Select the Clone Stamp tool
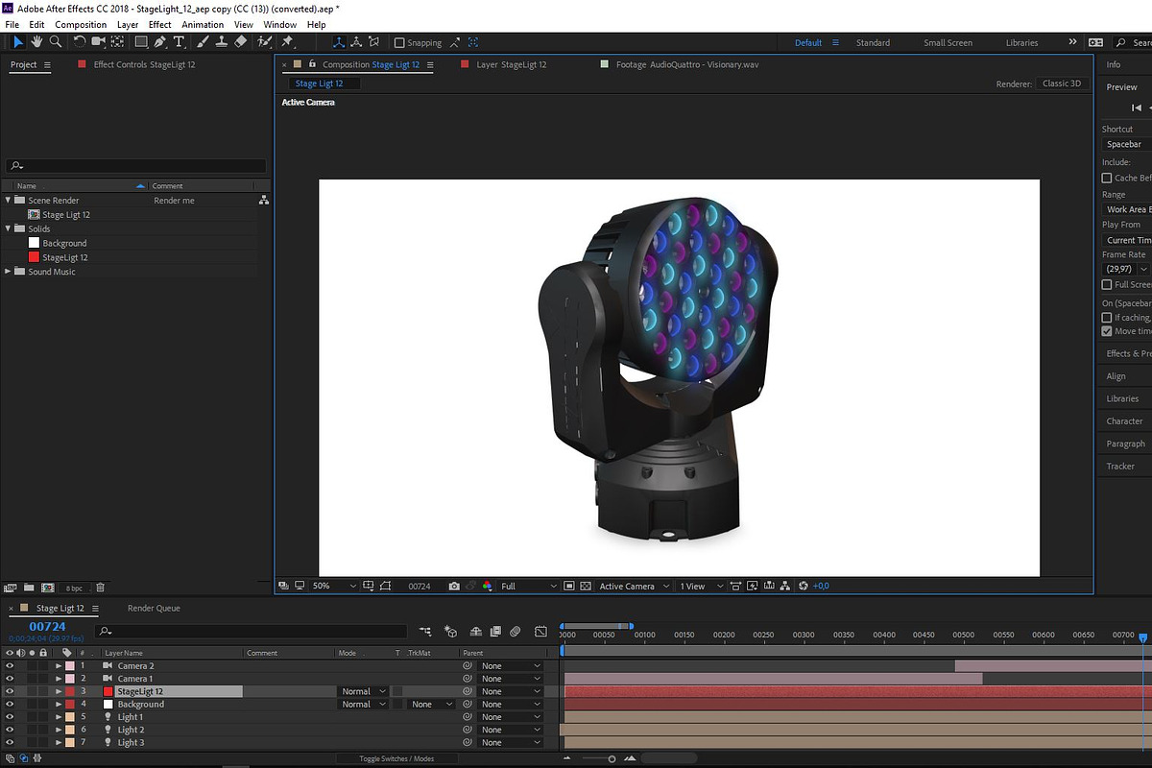 [221, 42]
